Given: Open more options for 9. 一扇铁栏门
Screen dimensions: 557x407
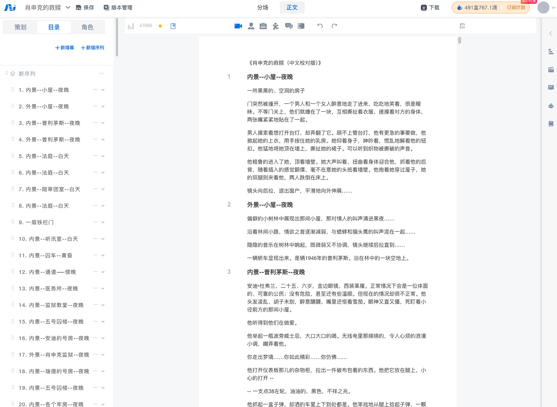Looking at the screenshot, I should (95, 222).
